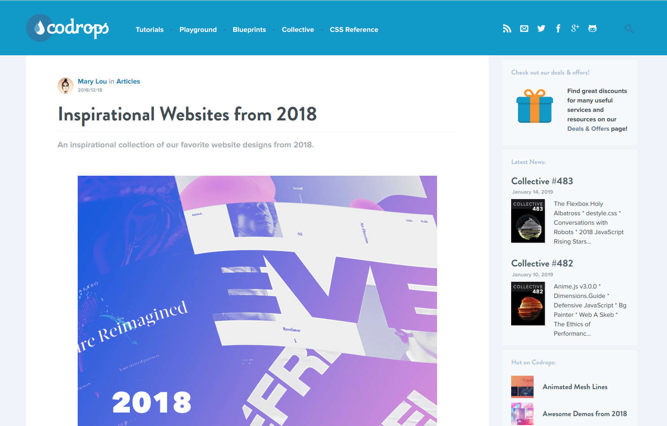Open CSS Reference in the navigation
Viewport: 667px width, 426px height.
[x=354, y=30]
